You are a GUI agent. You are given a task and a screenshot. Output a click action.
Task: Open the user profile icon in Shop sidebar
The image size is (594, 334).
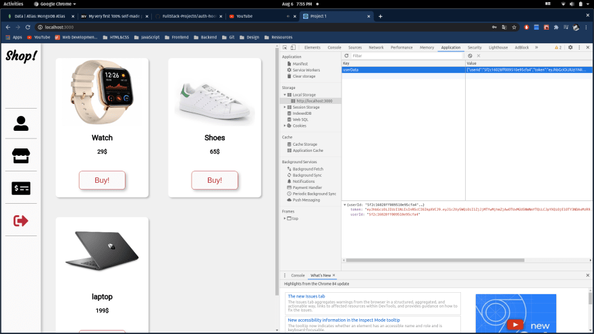[21, 123]
